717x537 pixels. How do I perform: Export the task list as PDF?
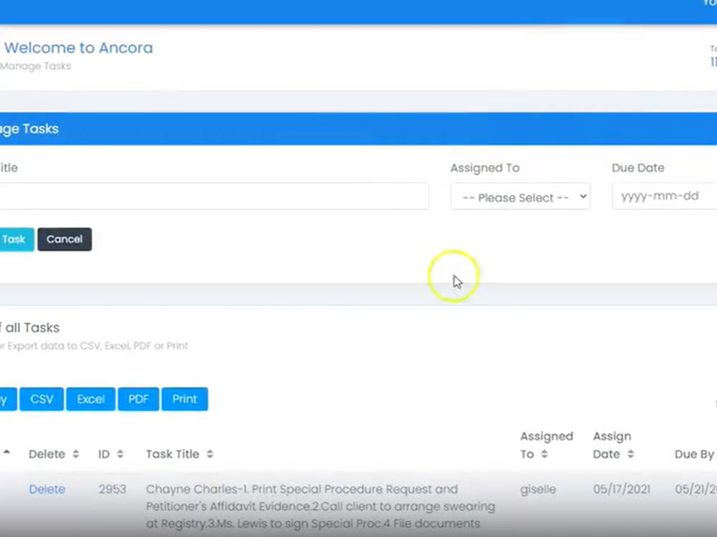pos(138,399)
